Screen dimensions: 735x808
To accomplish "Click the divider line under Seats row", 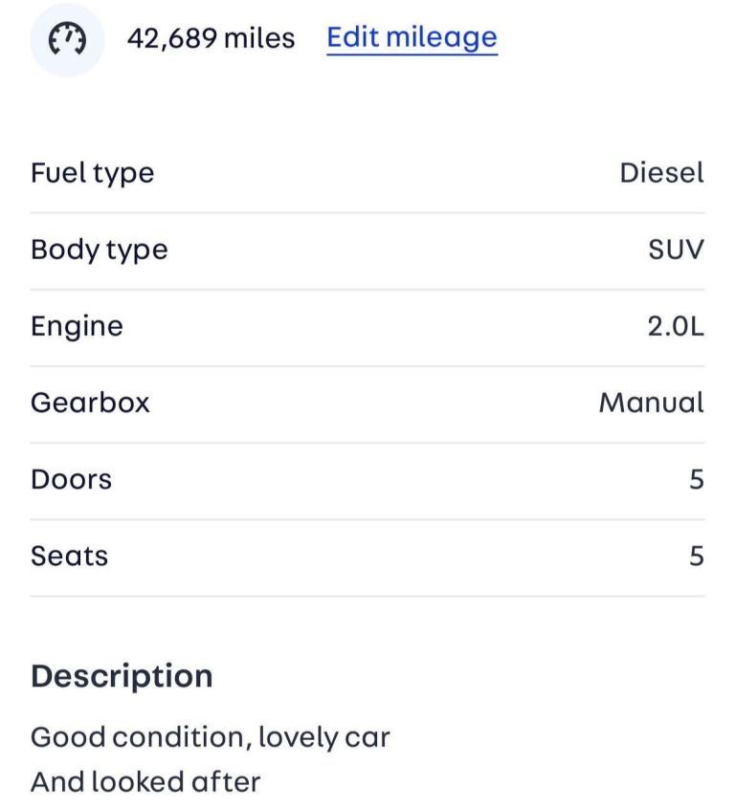I will [367, 596].
